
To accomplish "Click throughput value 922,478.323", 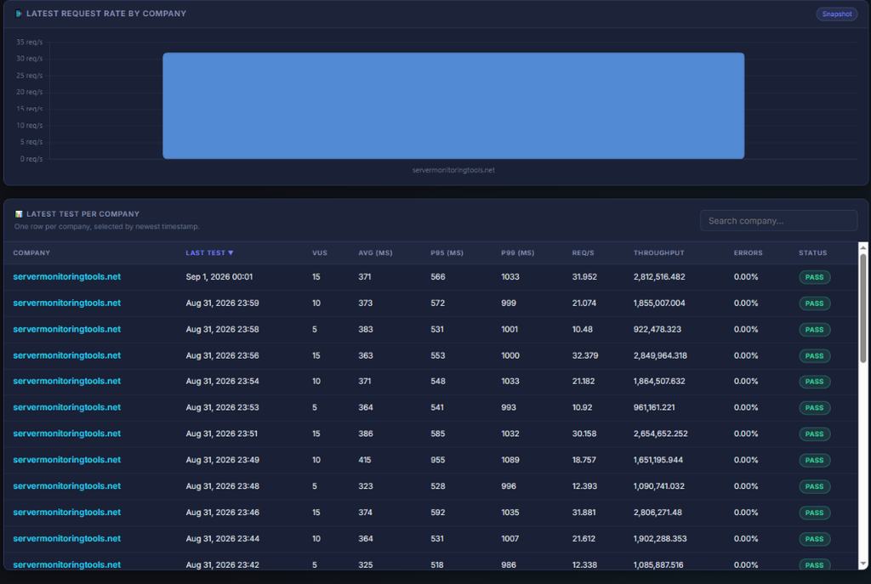I will [x=658, y=329].
